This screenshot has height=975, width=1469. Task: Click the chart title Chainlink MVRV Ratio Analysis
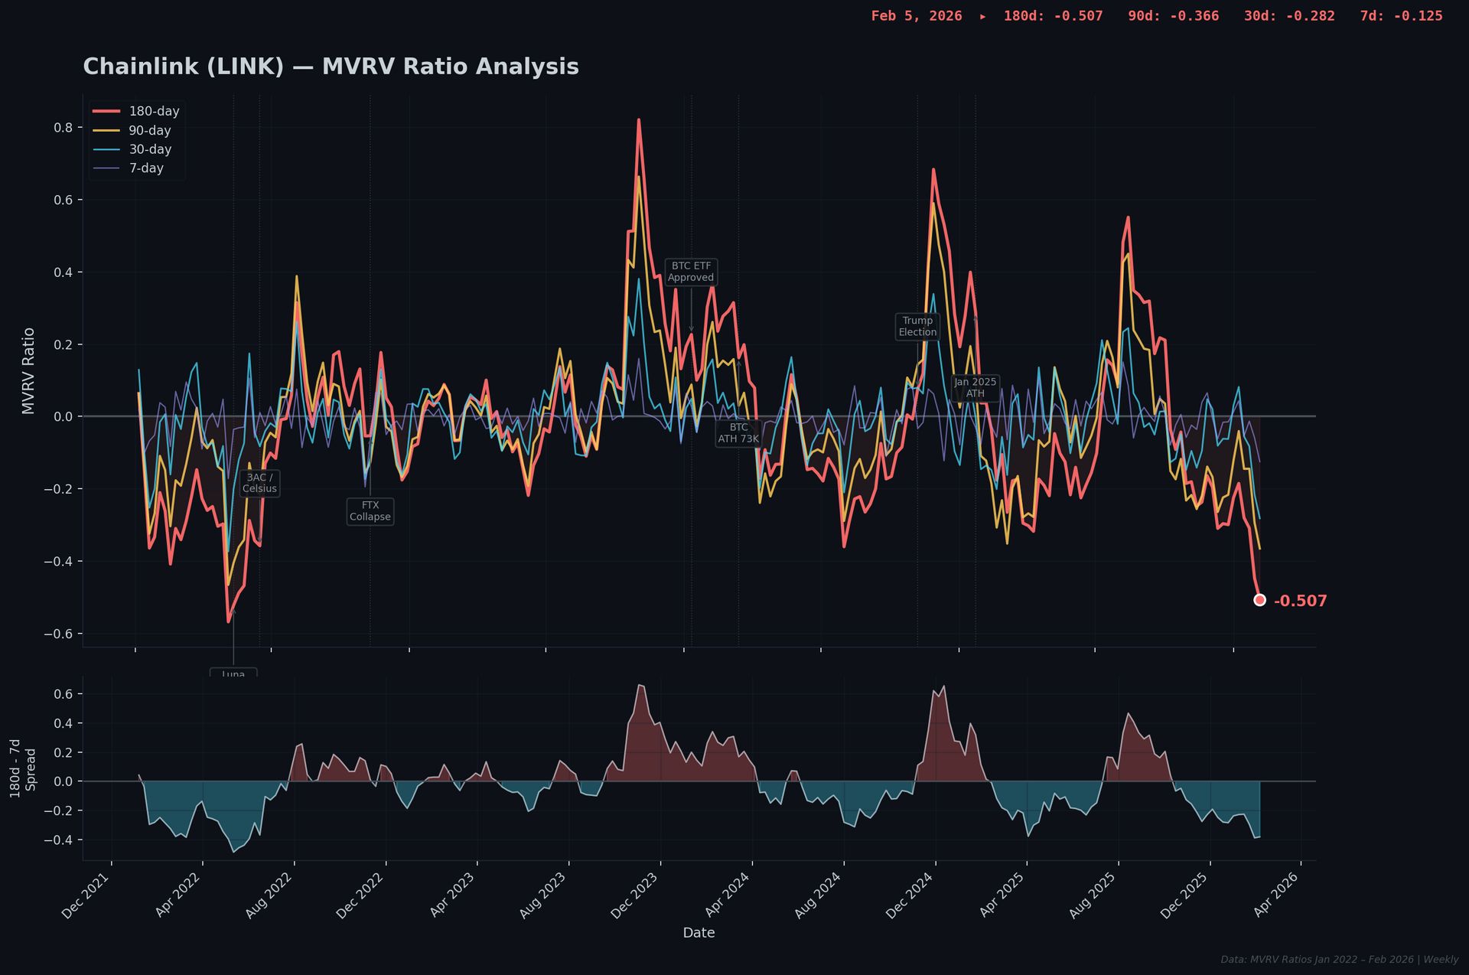pyautogui.click(x=331, y=67)
